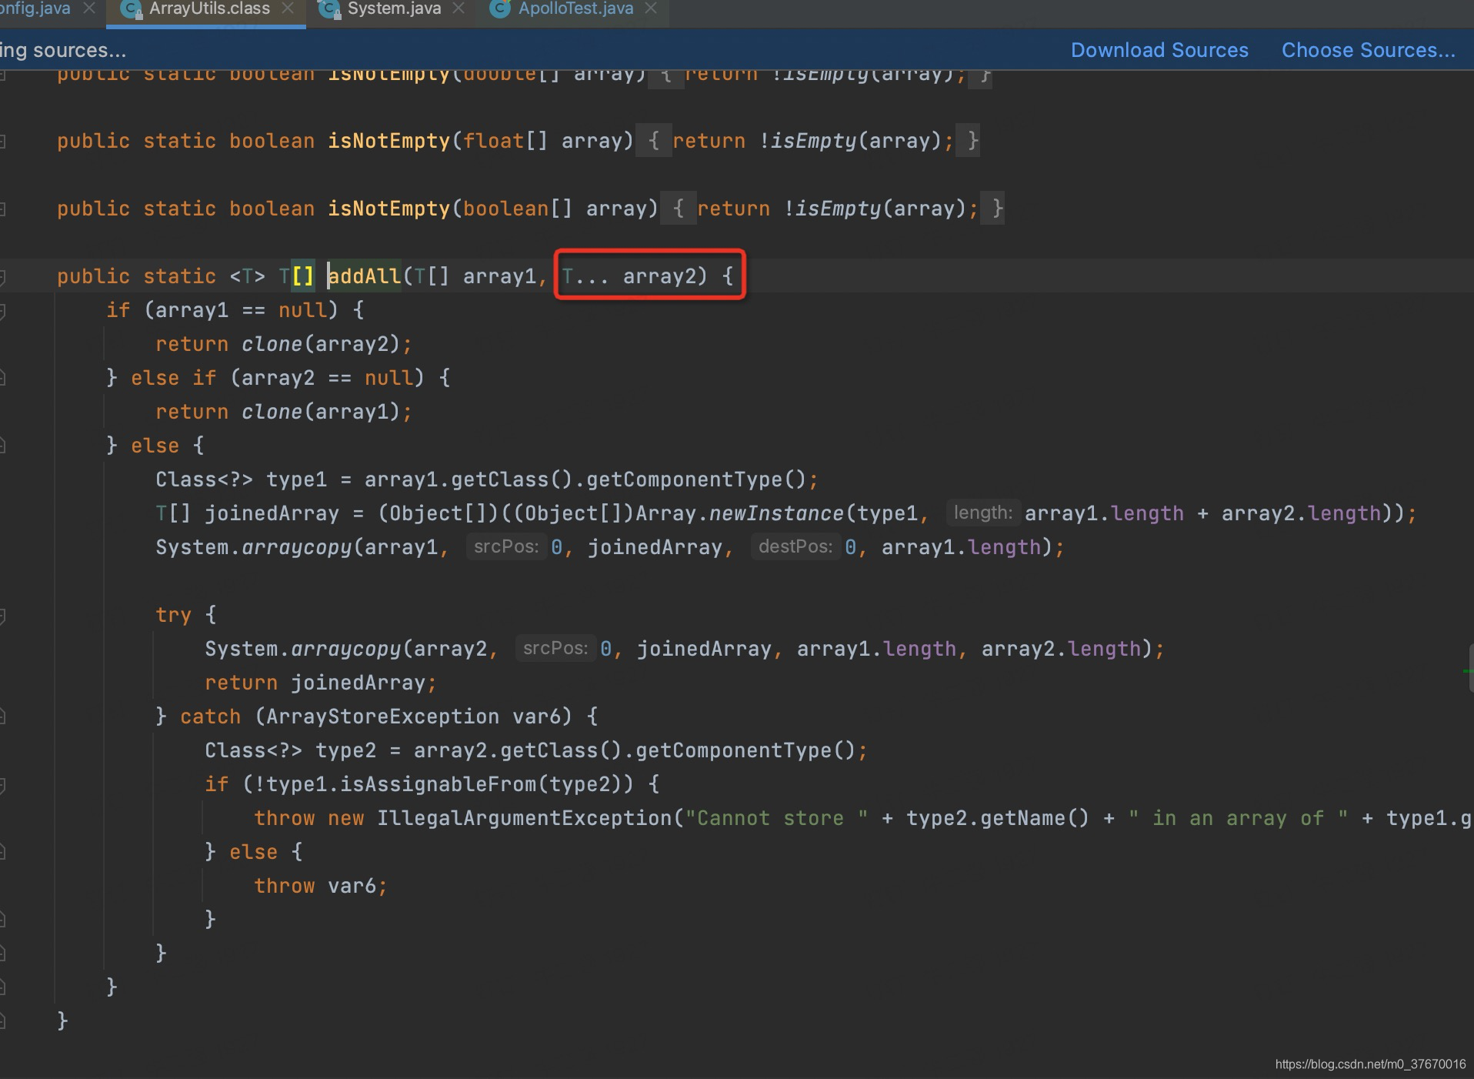The width and height of the screenshot is (1474, 1079).
Task: Expand folded body of isNotEmpty(float[] array) via opening brace
Action: tap(653, 141)
